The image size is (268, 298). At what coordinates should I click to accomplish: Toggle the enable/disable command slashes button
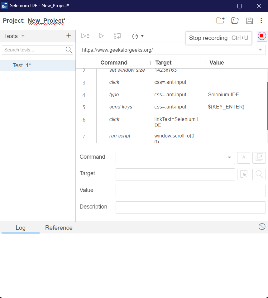tap(244, 157)
